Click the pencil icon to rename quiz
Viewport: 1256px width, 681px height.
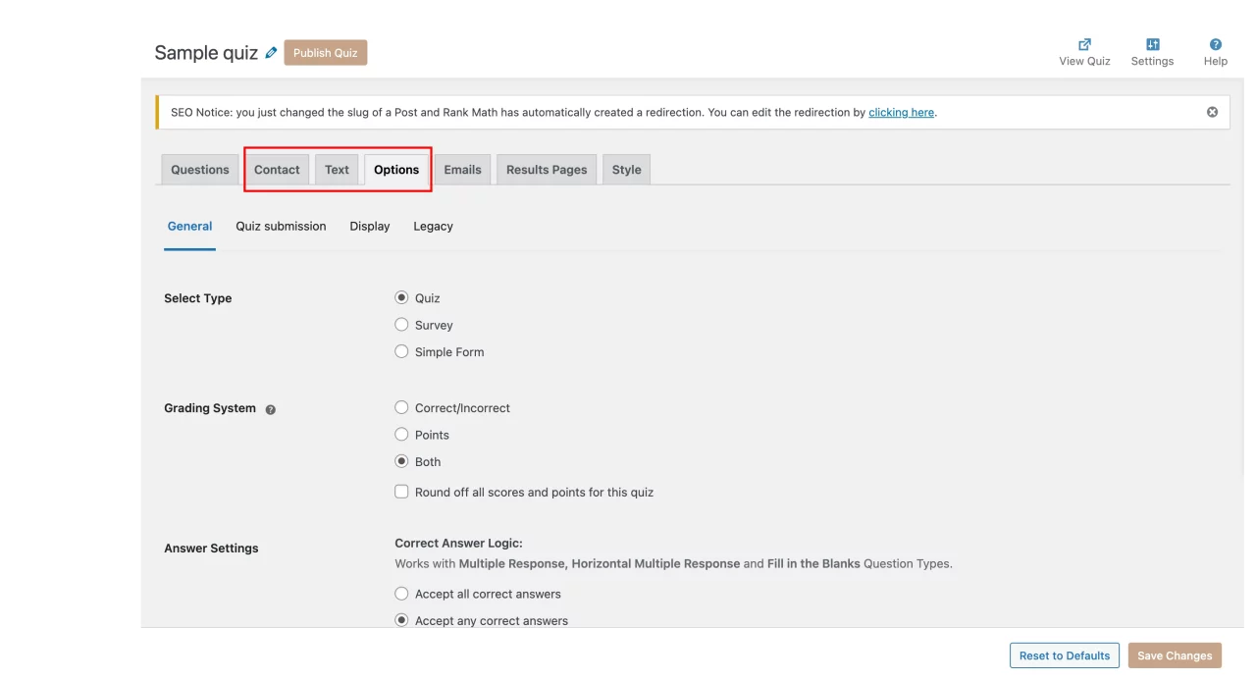[x=272, y=53]
